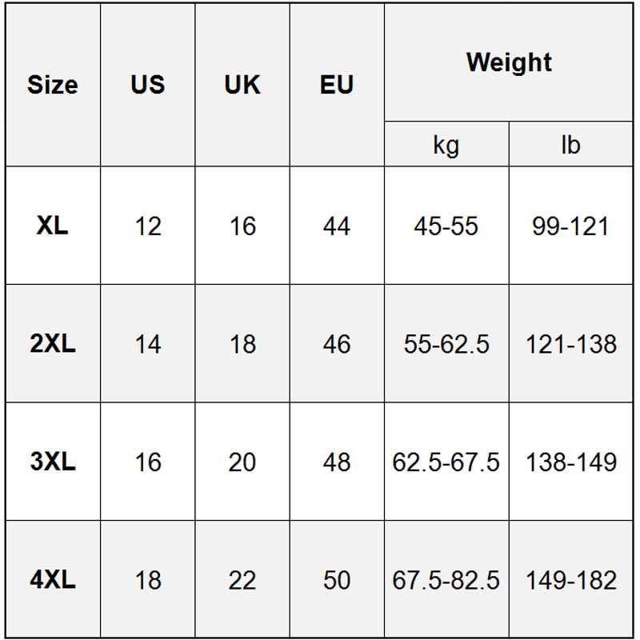This screenshot has height=640, width=640.
Task: Click the Size column header
Action: pyautogui.click(x=53, y=85)
